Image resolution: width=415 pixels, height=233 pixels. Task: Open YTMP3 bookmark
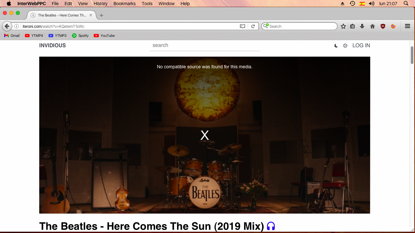57,36
